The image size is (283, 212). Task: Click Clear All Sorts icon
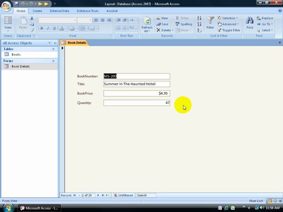tap(199, 30)
